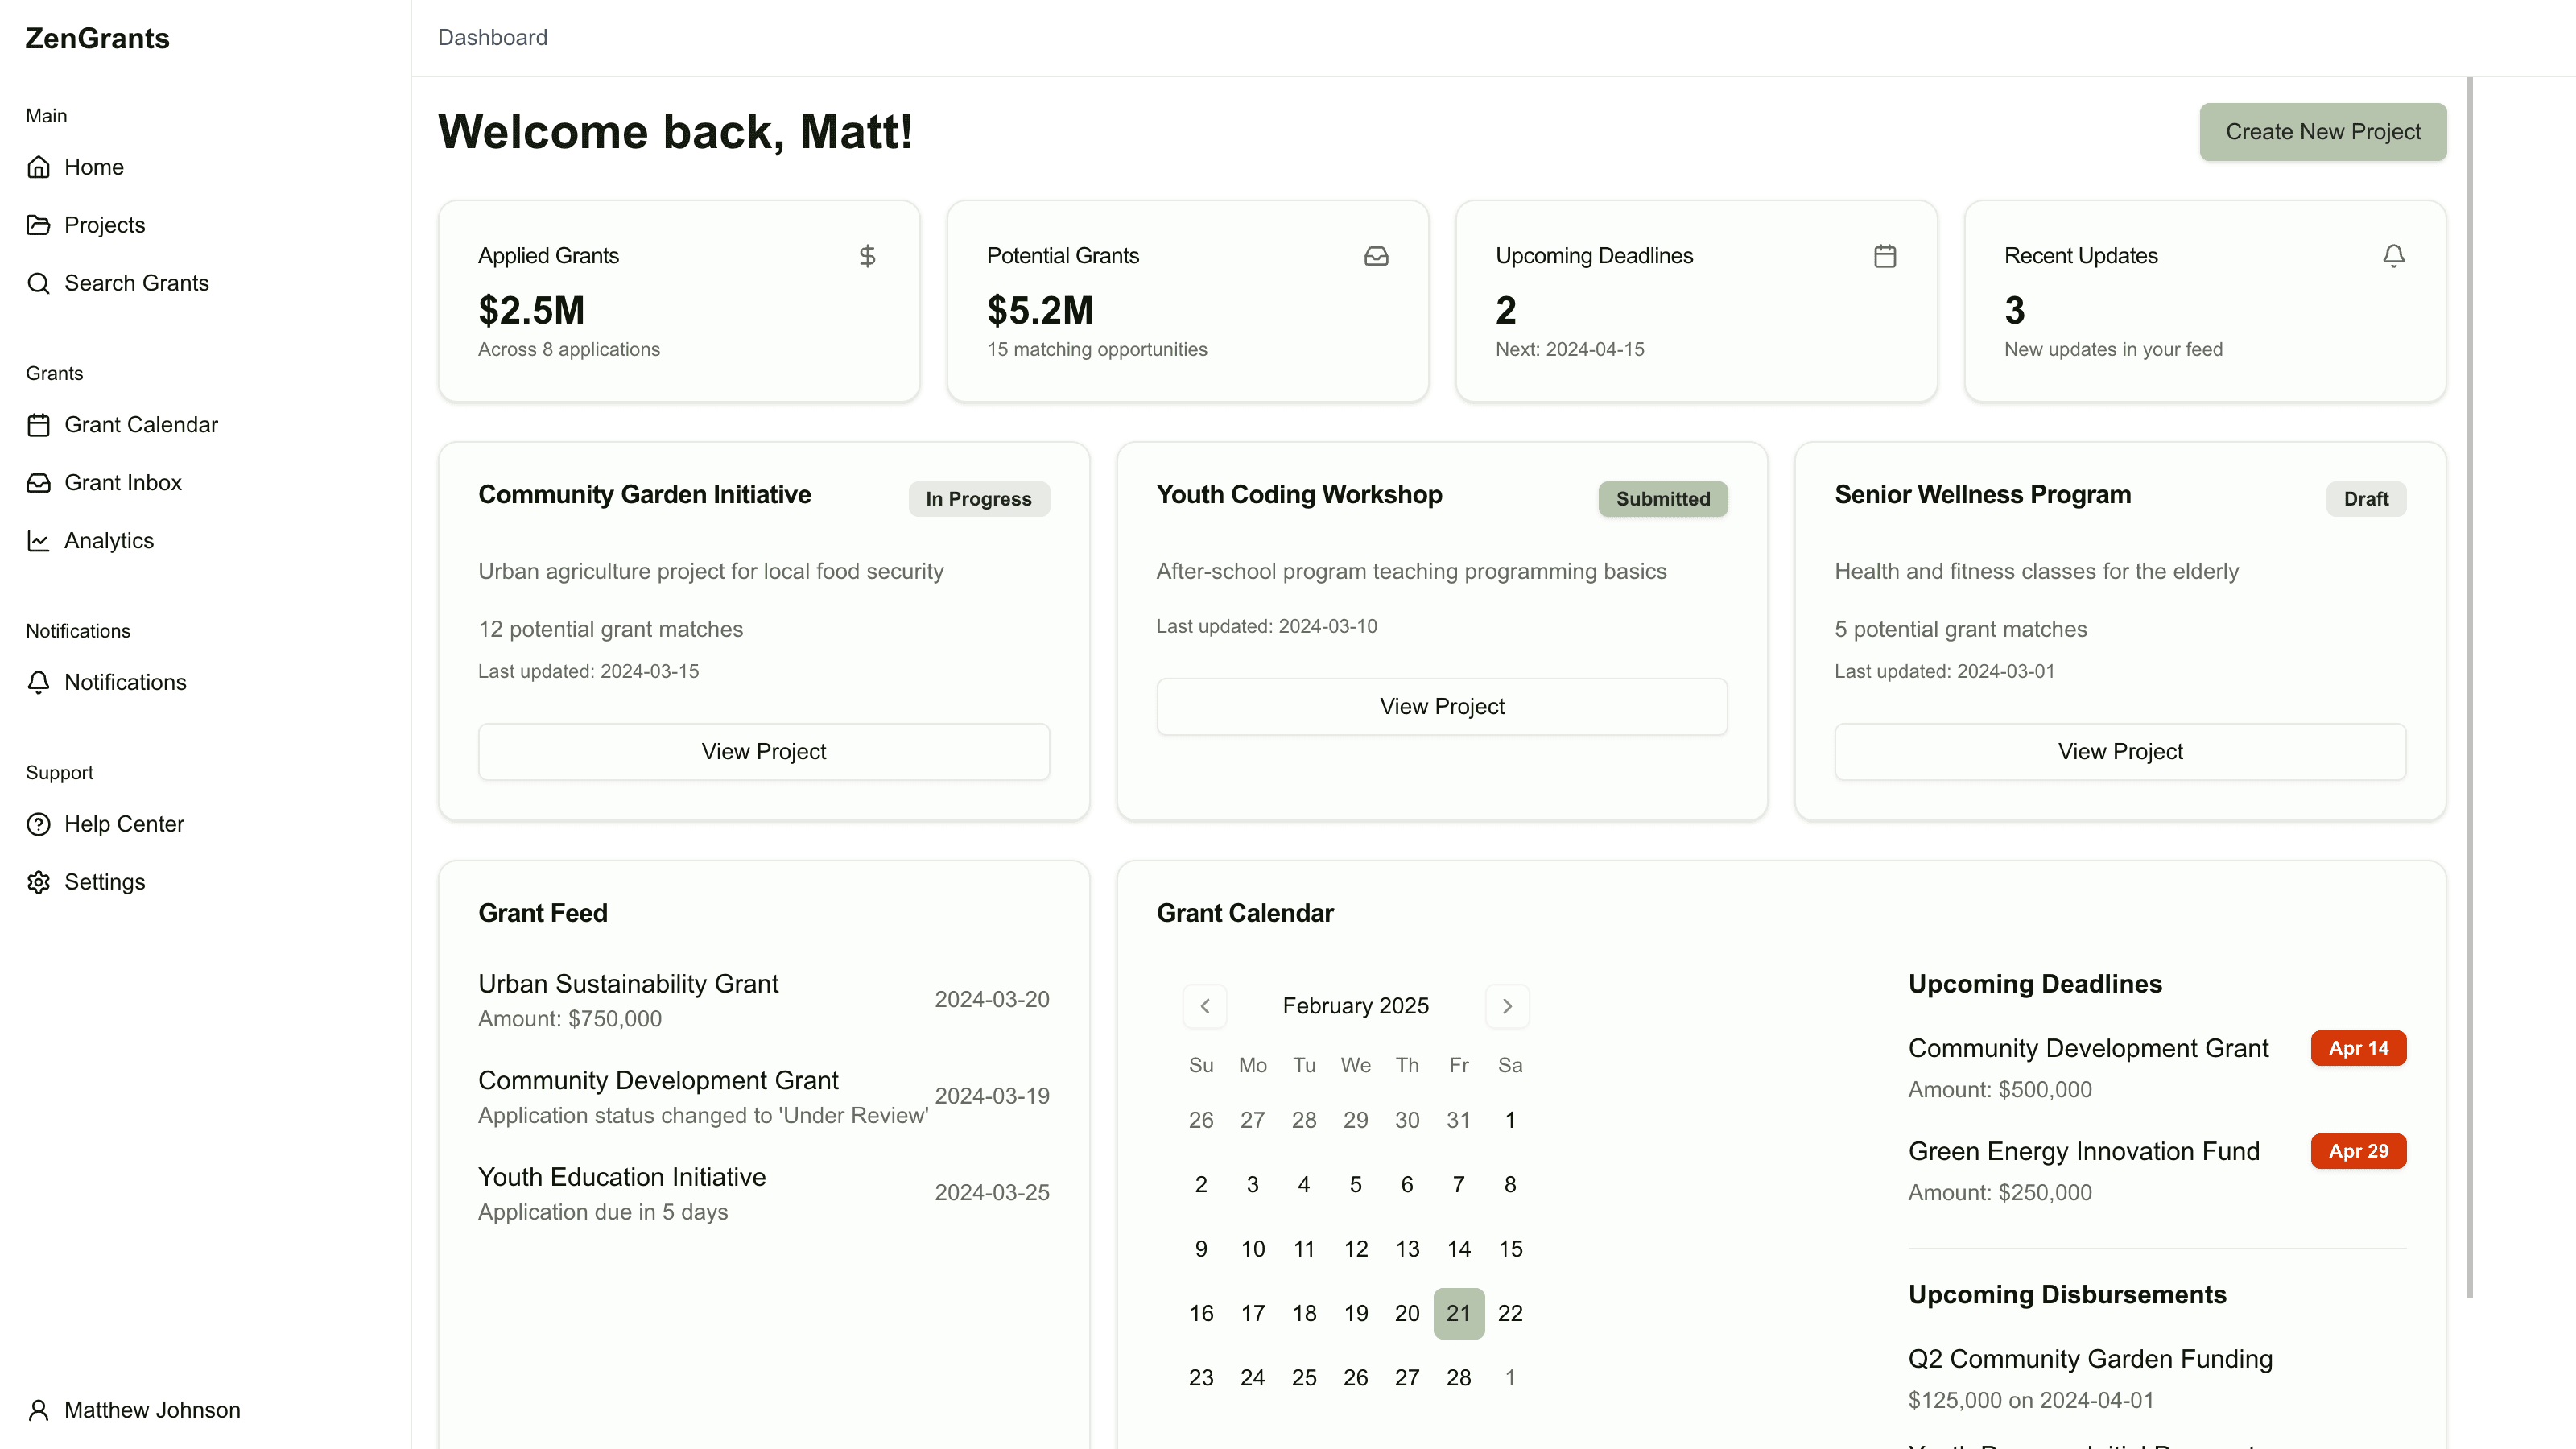Click the dollar icon on Applied Grants card
The width and height of the screenshot is (2576, 1449).
tap(868, 256)
